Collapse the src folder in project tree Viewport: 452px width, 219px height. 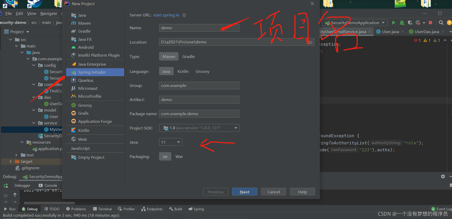point(11,39)
